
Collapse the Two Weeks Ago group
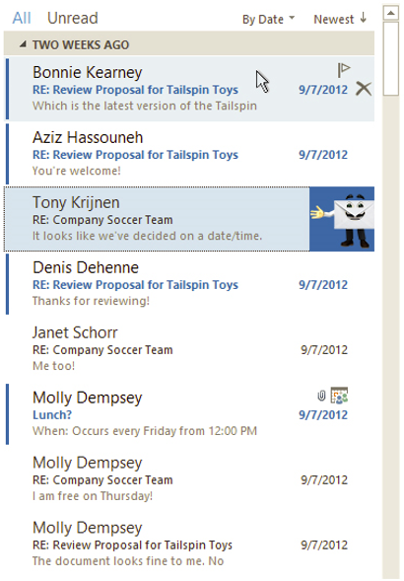(x=23, y=44)
